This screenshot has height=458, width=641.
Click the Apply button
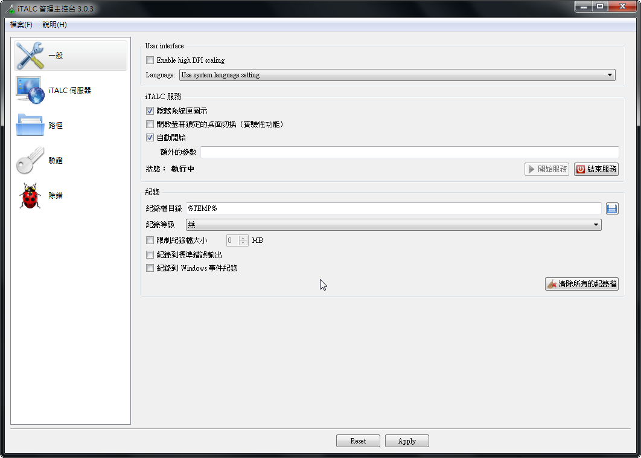[x=407, y=441]
